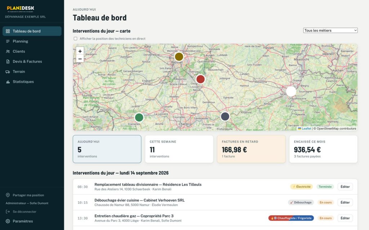Click Se déconnecter to log out

tap(25, 211)
